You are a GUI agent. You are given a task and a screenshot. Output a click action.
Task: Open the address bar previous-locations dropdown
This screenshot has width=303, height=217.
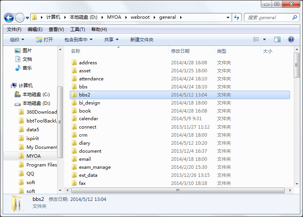[x=228, y=18]
